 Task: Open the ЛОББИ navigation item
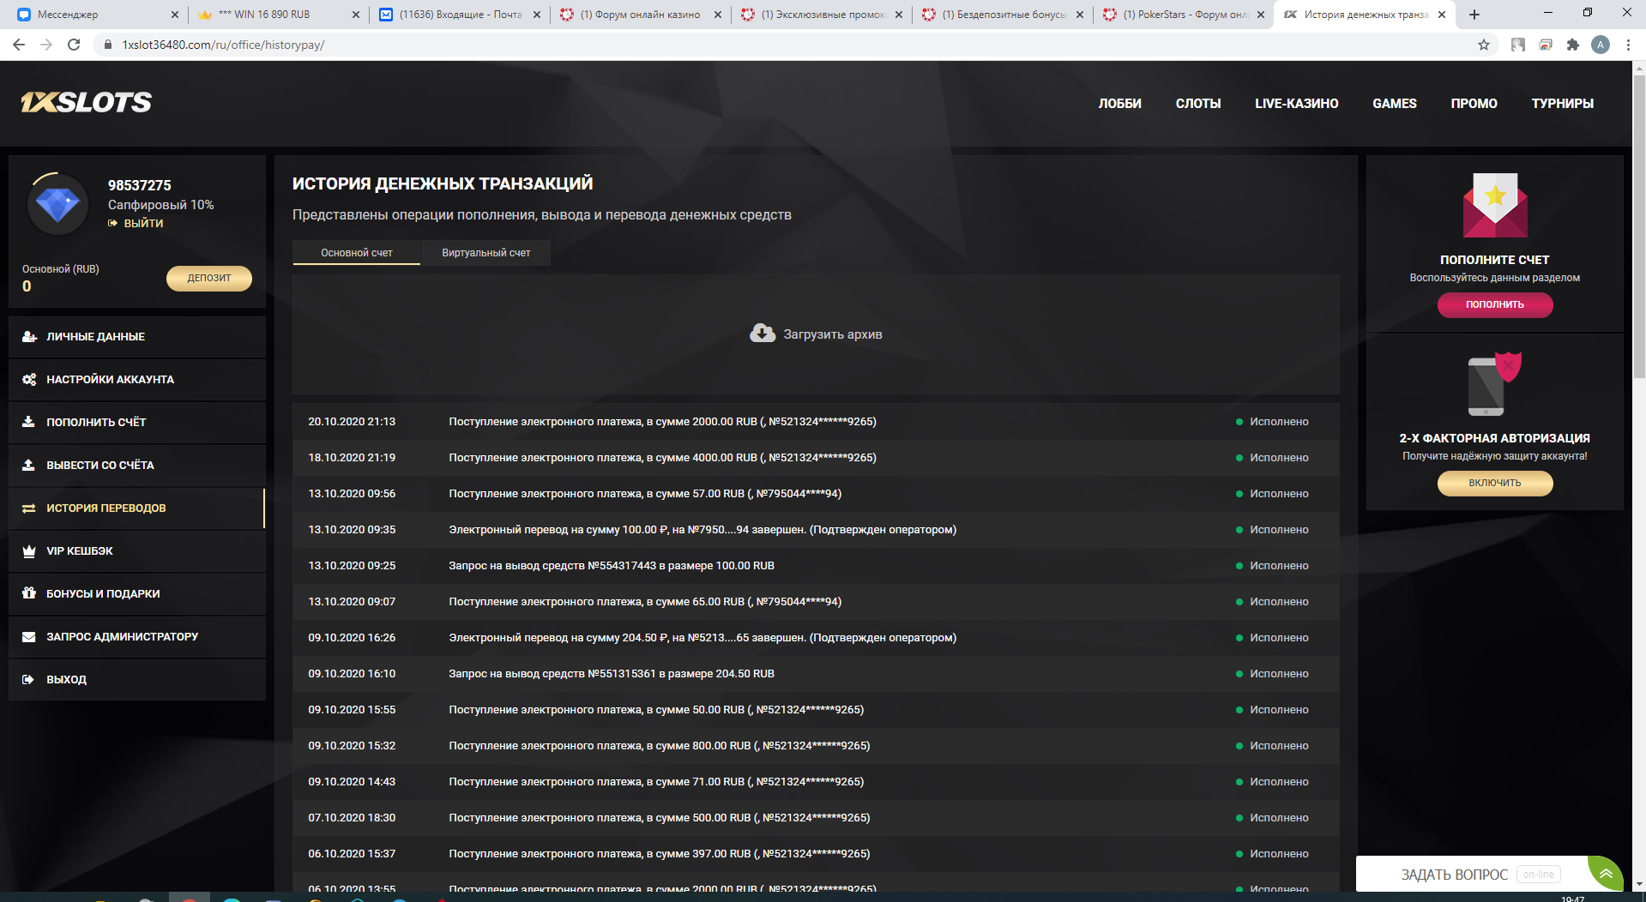tap(1120, 104)
